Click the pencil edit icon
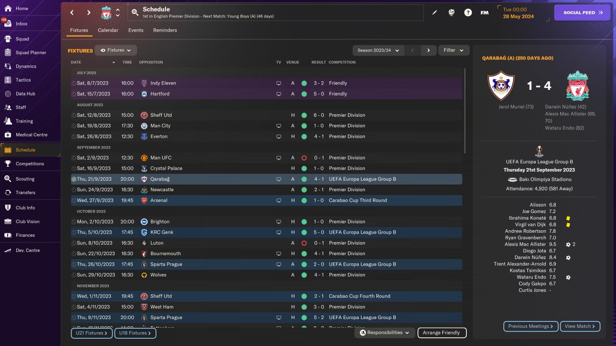Screen dimensions: 616x346 pos(435,13)
